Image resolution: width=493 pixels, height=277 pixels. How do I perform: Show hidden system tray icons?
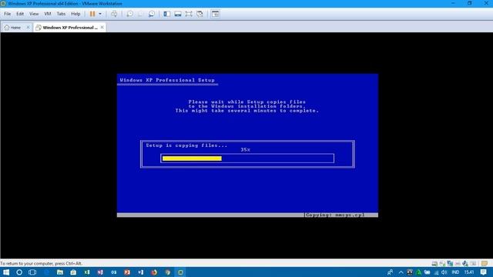401,272
